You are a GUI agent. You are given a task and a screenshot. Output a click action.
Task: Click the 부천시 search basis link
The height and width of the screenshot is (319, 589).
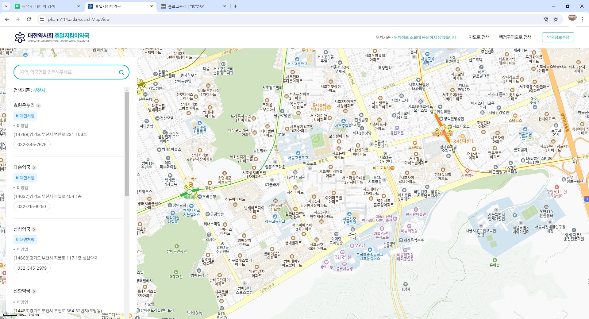point(39,90)
